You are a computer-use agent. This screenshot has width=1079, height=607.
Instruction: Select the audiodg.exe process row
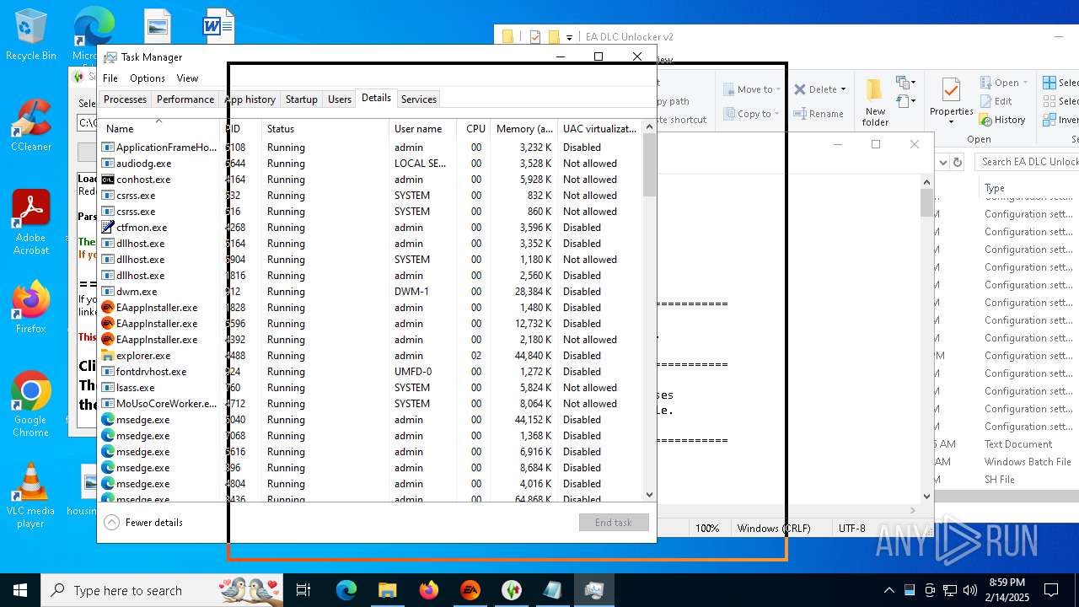tap(370, 164)
